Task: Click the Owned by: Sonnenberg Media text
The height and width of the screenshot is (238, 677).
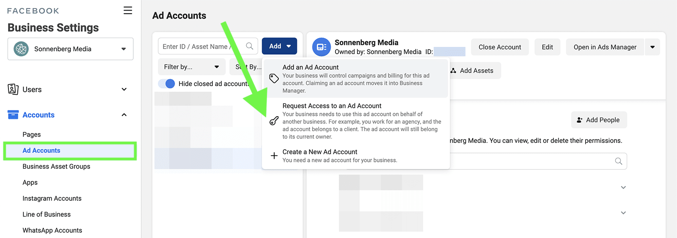Action: (378, 52)
